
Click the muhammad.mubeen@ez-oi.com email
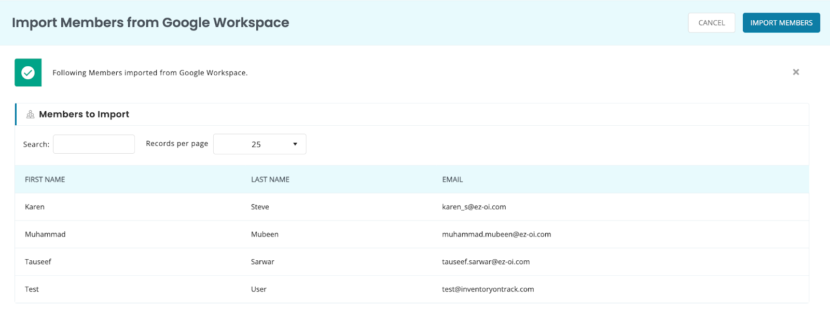(496, 234)
